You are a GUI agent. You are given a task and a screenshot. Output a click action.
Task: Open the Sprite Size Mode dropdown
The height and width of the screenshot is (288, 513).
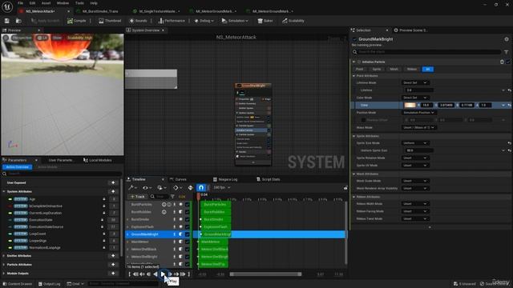(415, 143)
